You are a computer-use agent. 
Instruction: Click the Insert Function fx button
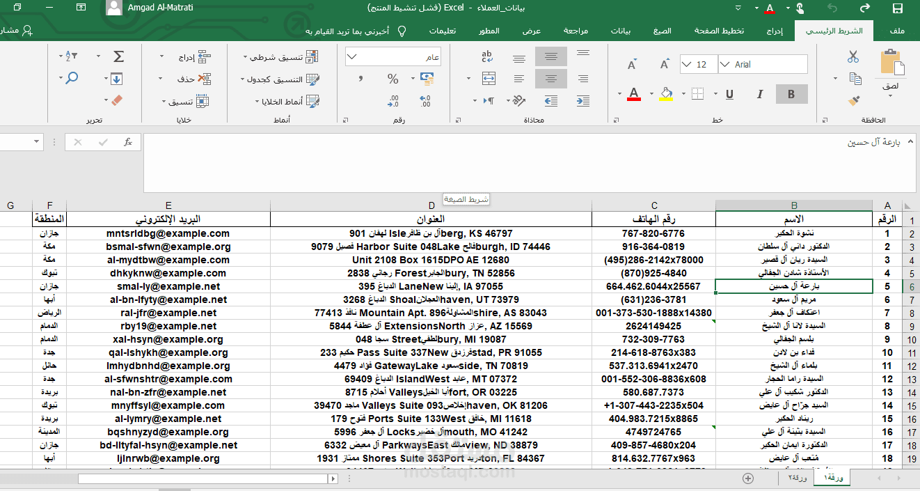point(128,141)
